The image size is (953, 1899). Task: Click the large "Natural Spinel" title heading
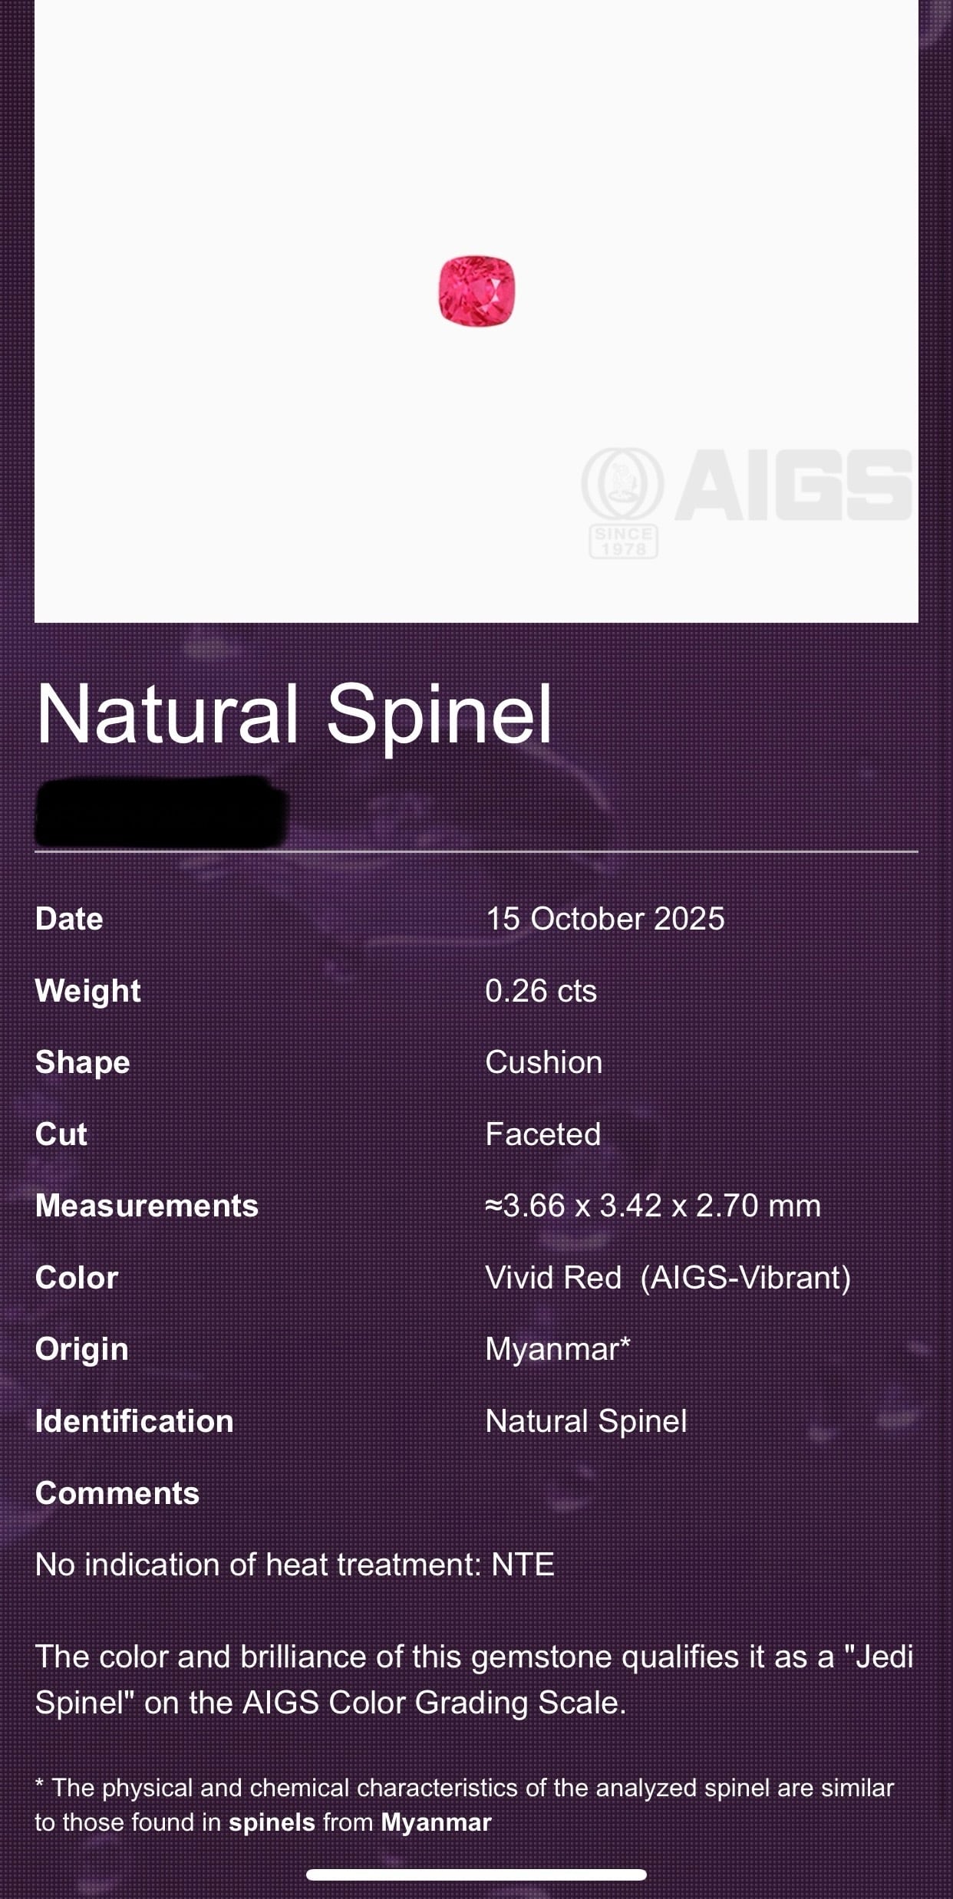pos(294,715)
